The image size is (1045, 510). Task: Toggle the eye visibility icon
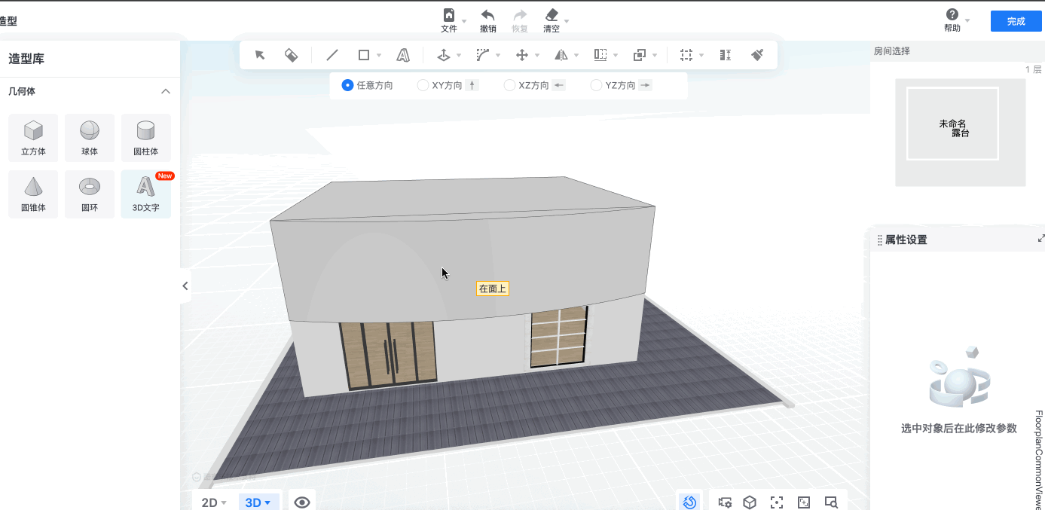(302, 502)
